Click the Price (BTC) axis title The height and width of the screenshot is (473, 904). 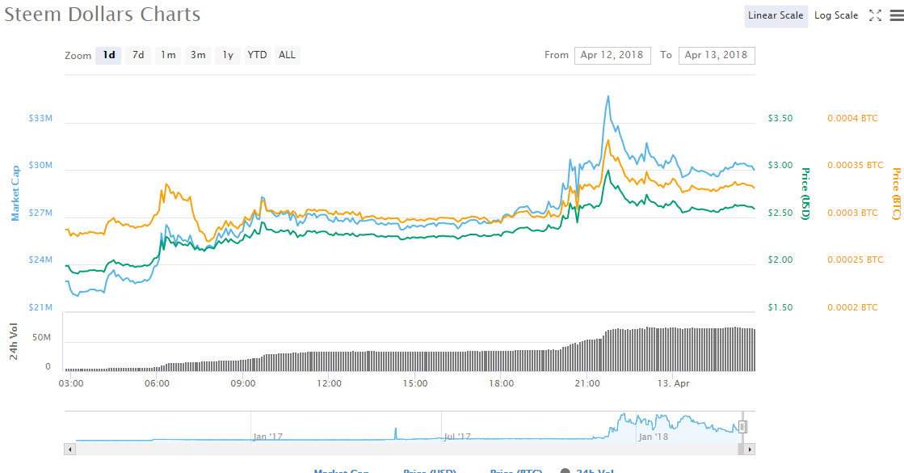pos(897,194)
